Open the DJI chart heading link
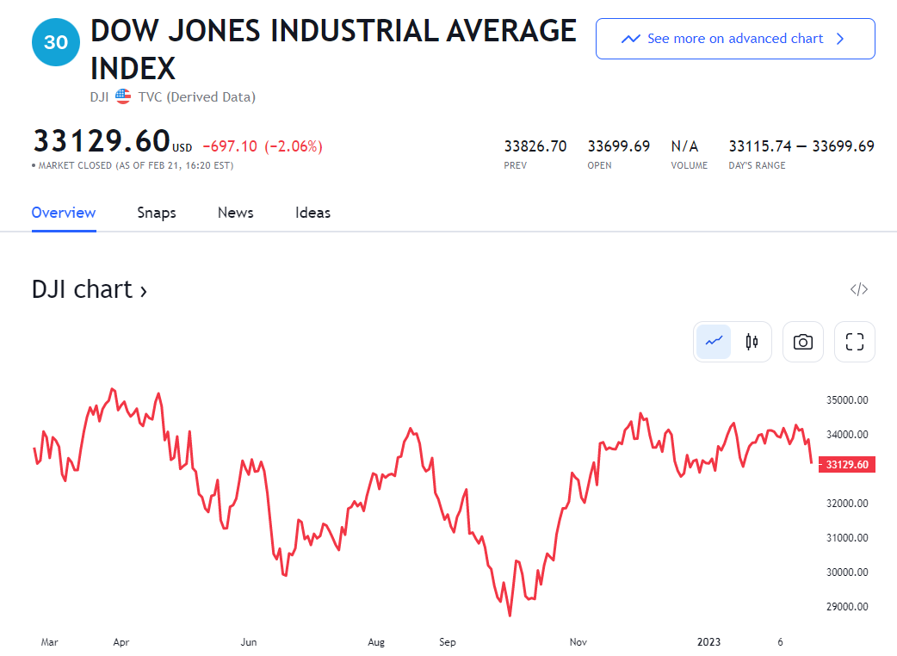The height and width of the screenshot is (656, 897). pos(83,289)
